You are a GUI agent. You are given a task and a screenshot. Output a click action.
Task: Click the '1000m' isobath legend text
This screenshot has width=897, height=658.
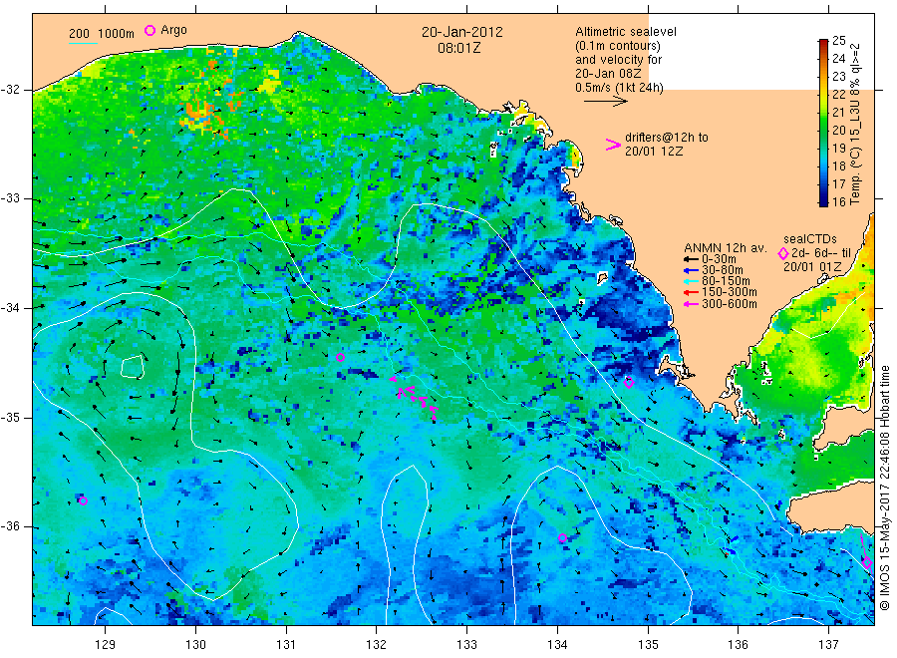click(x=117, y=34)
